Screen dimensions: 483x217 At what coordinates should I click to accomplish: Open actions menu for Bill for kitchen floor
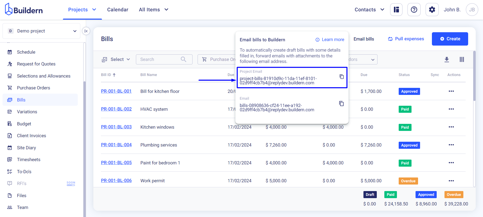451,91
